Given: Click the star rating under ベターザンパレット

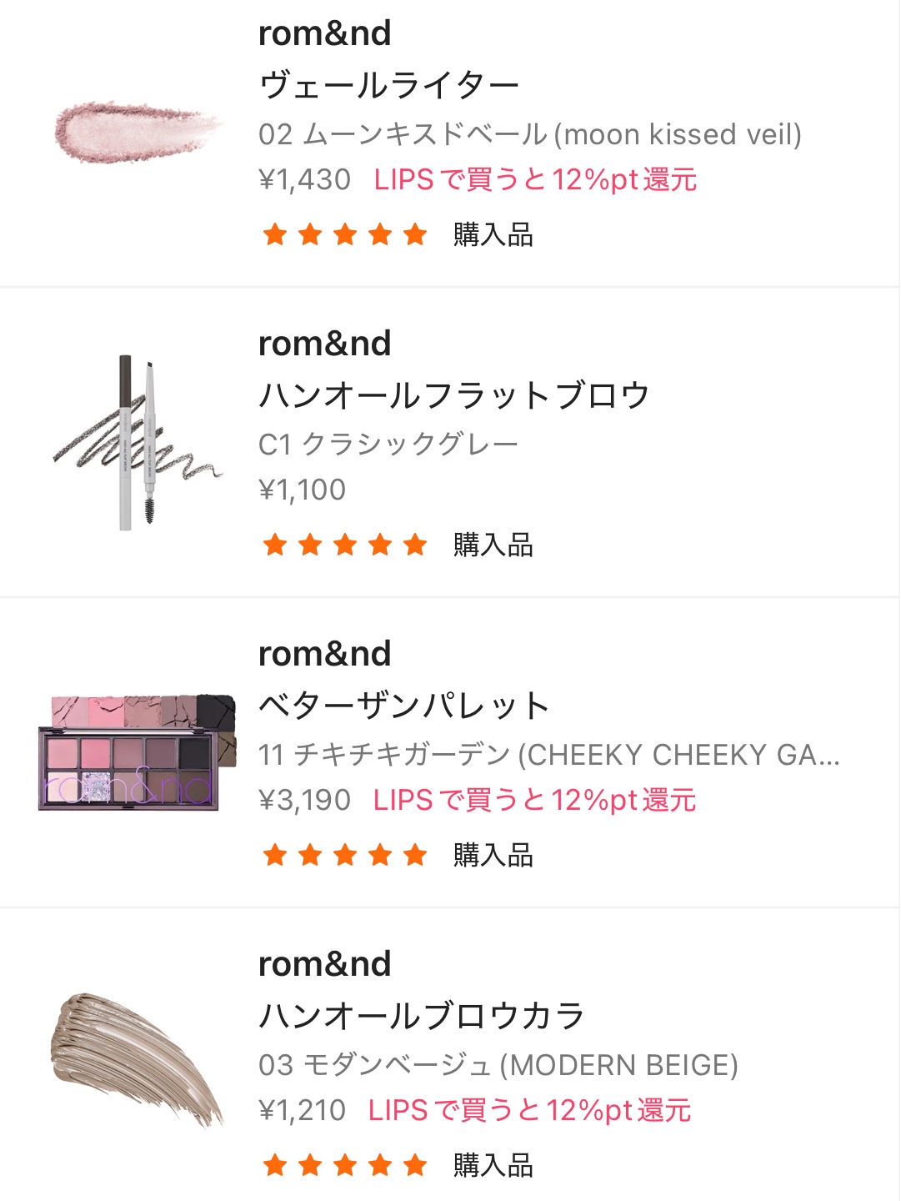Looking at the screenshot, I should click(345, 856).
